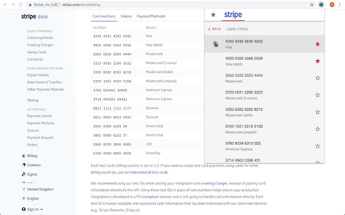345x215 pixels.
Task: Favorite the 5555 5555 5555 4444 Mastercard
Action: pyautogui.click(x=318, y=78)
